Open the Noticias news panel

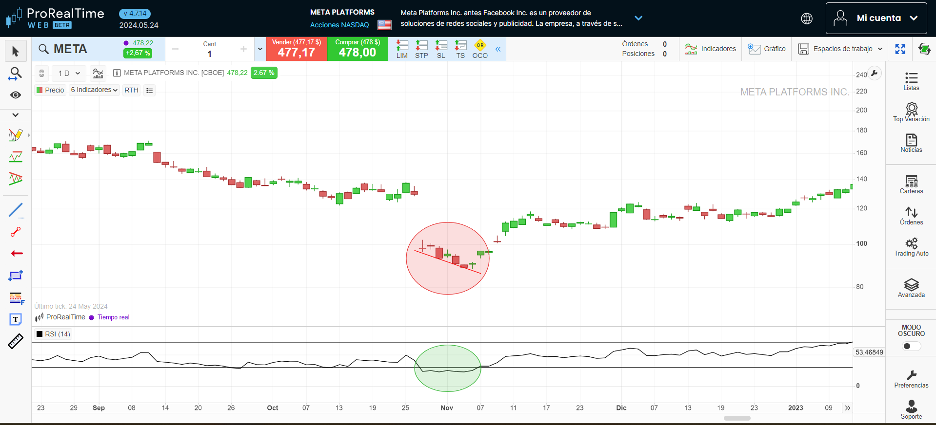tap(911, 143)
